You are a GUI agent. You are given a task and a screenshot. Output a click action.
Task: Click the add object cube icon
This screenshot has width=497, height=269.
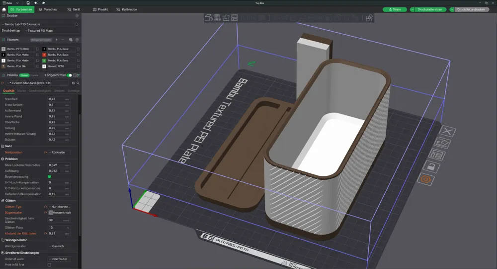[x=209, y=18]
